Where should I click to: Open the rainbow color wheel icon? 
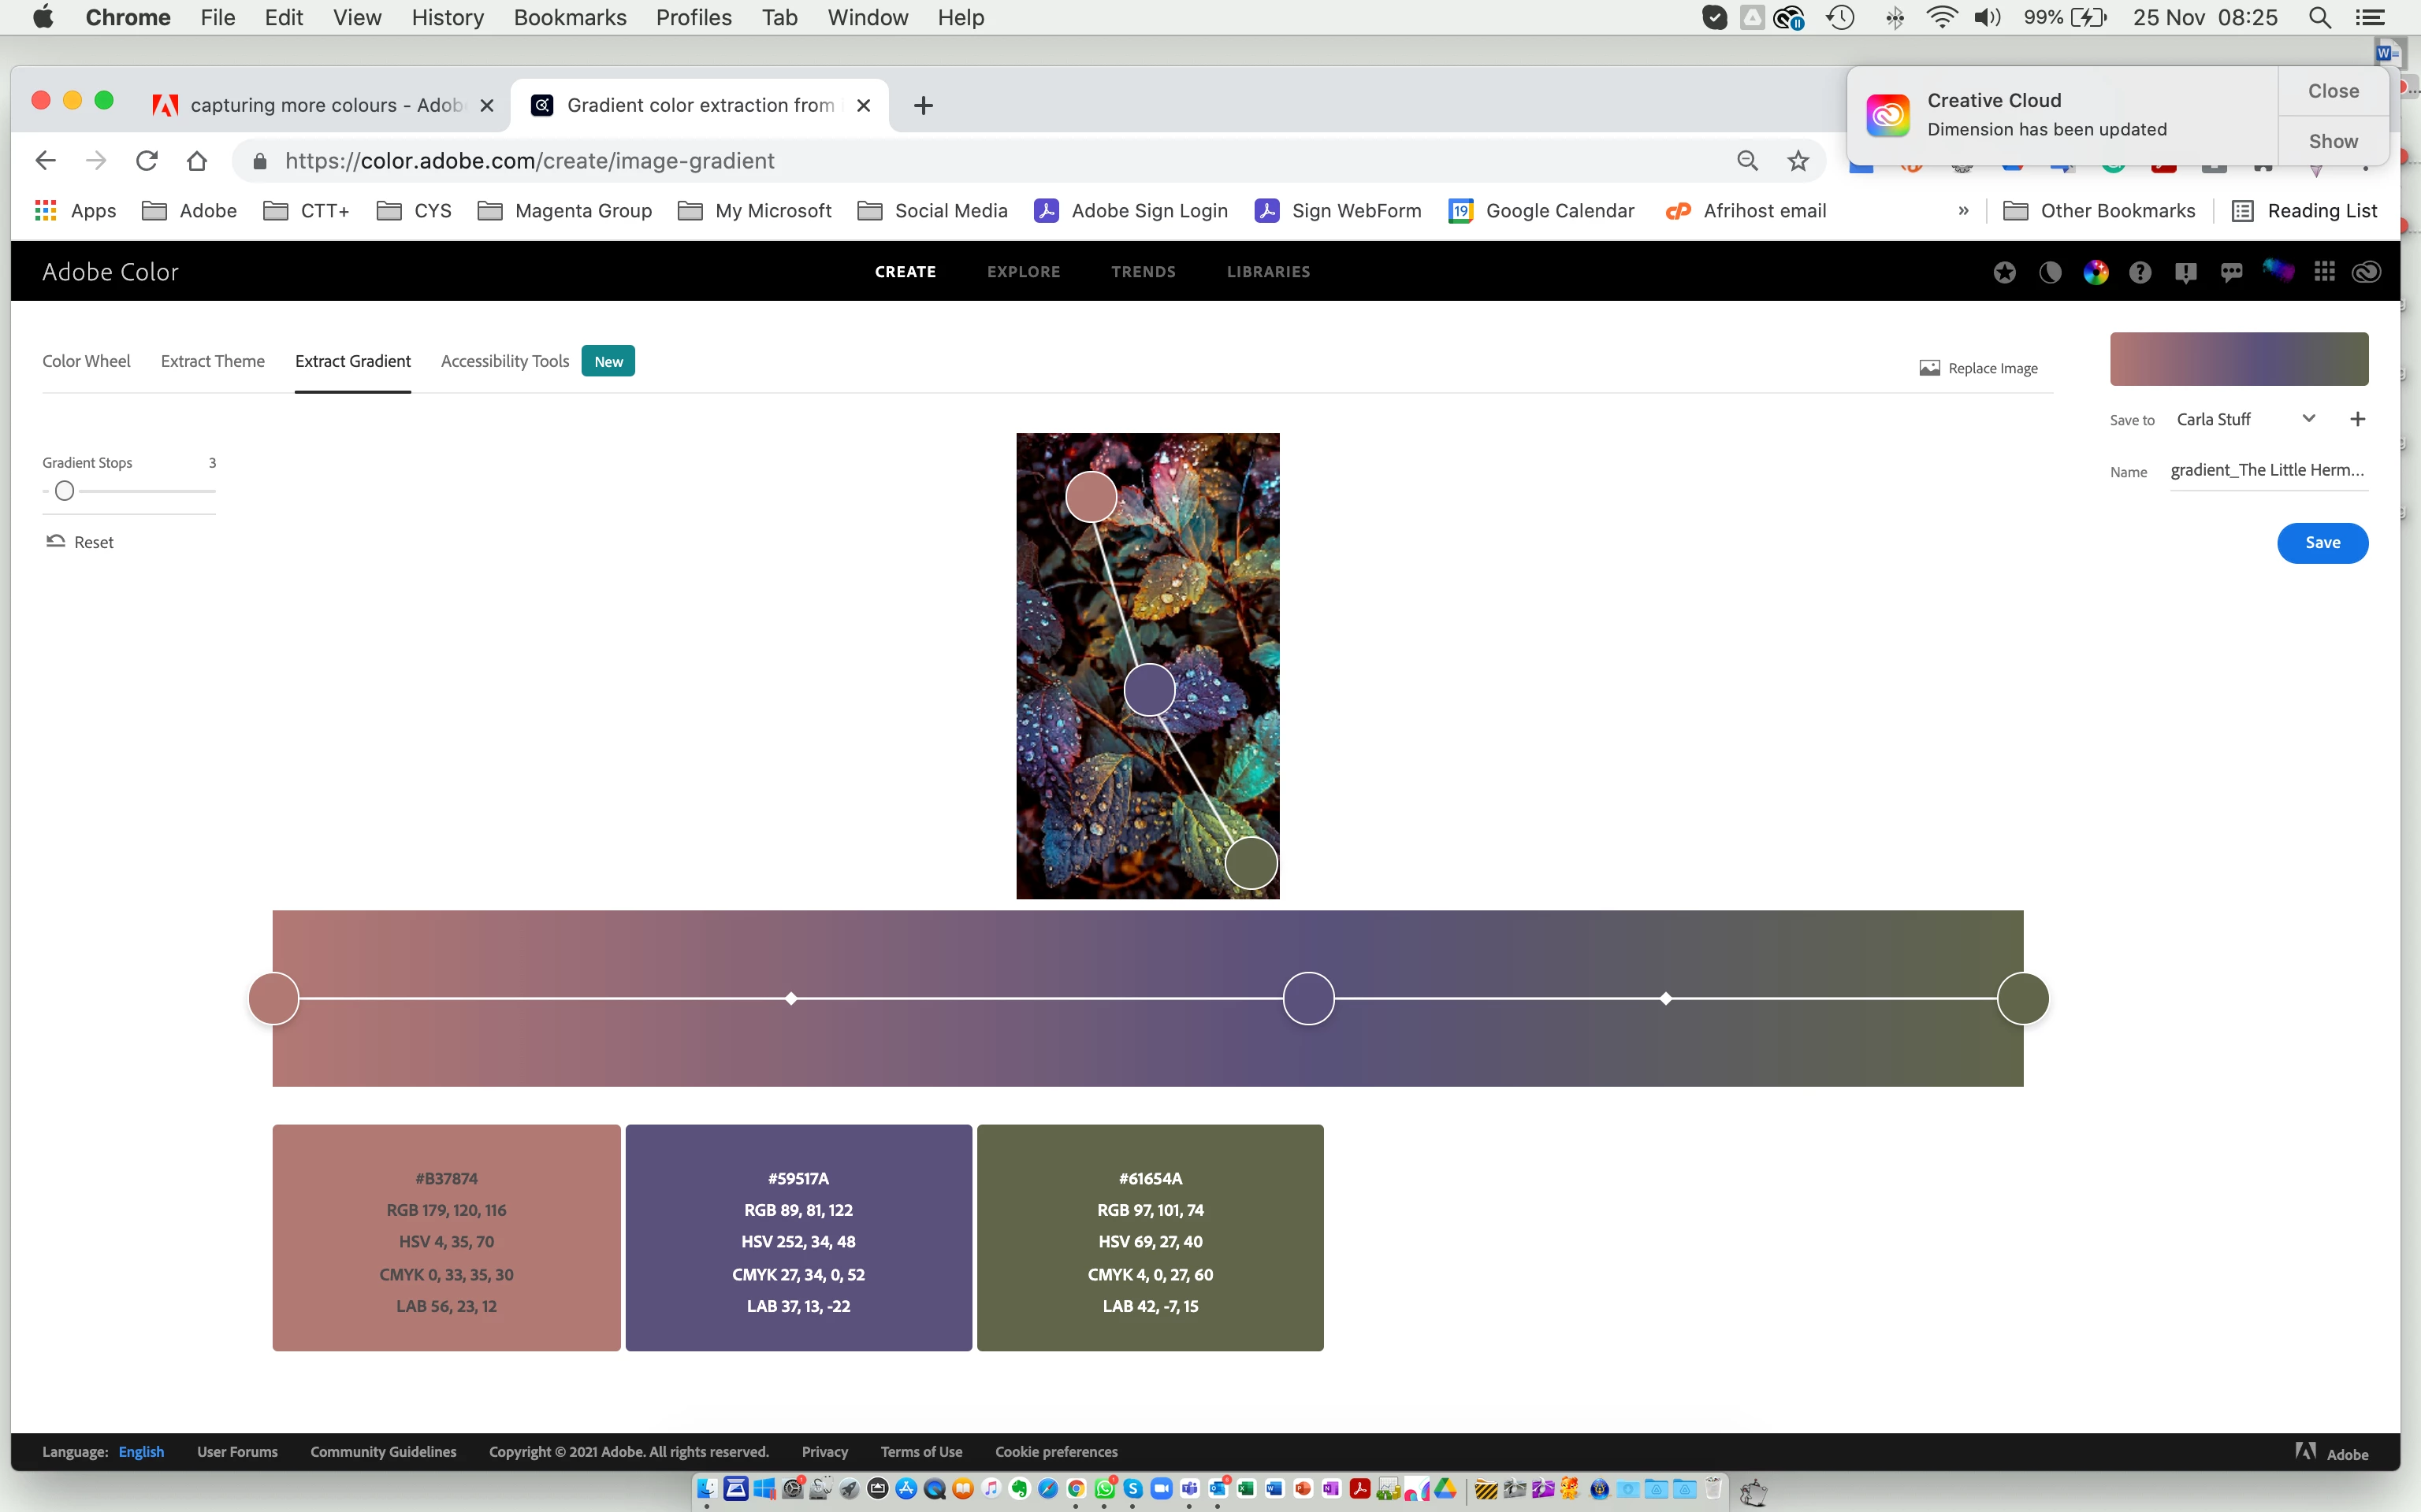(2095, 272)
